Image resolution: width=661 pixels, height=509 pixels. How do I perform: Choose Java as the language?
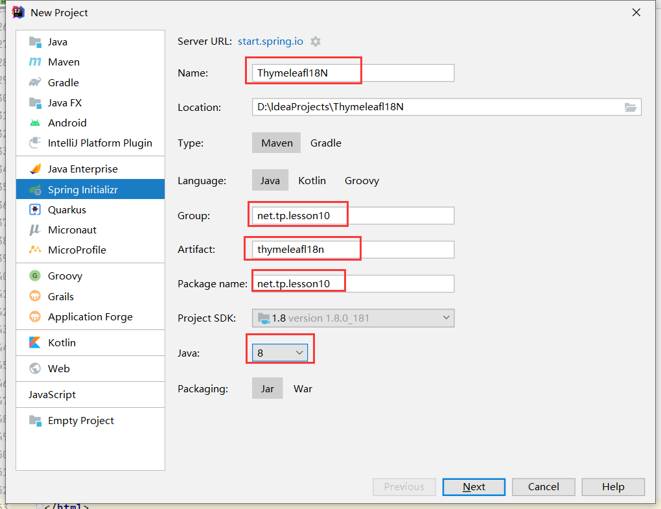tap(270, 180)
